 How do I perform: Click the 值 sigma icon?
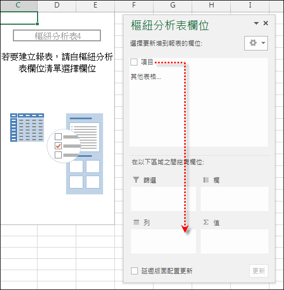206,222
